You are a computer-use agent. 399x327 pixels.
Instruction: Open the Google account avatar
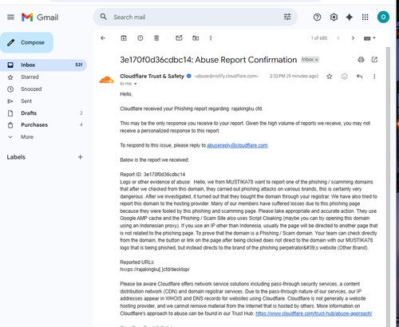[383, 17]
